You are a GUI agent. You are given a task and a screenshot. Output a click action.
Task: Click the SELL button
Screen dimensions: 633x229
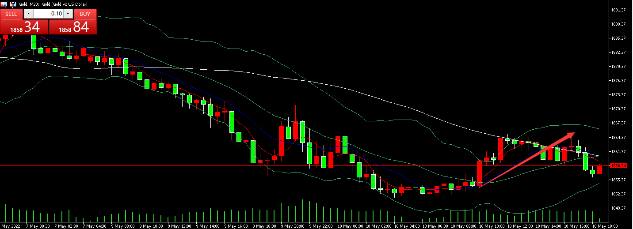pyautogui.click(x=11, y=14)
